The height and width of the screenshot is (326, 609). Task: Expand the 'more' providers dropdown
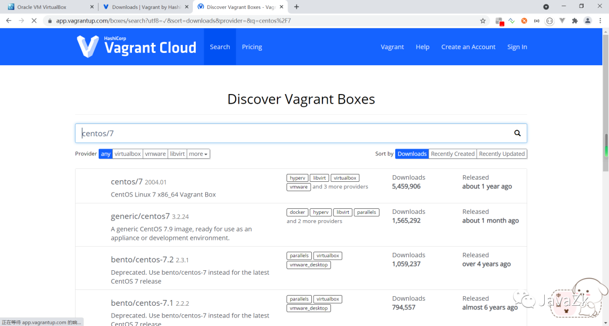point(198,154)
